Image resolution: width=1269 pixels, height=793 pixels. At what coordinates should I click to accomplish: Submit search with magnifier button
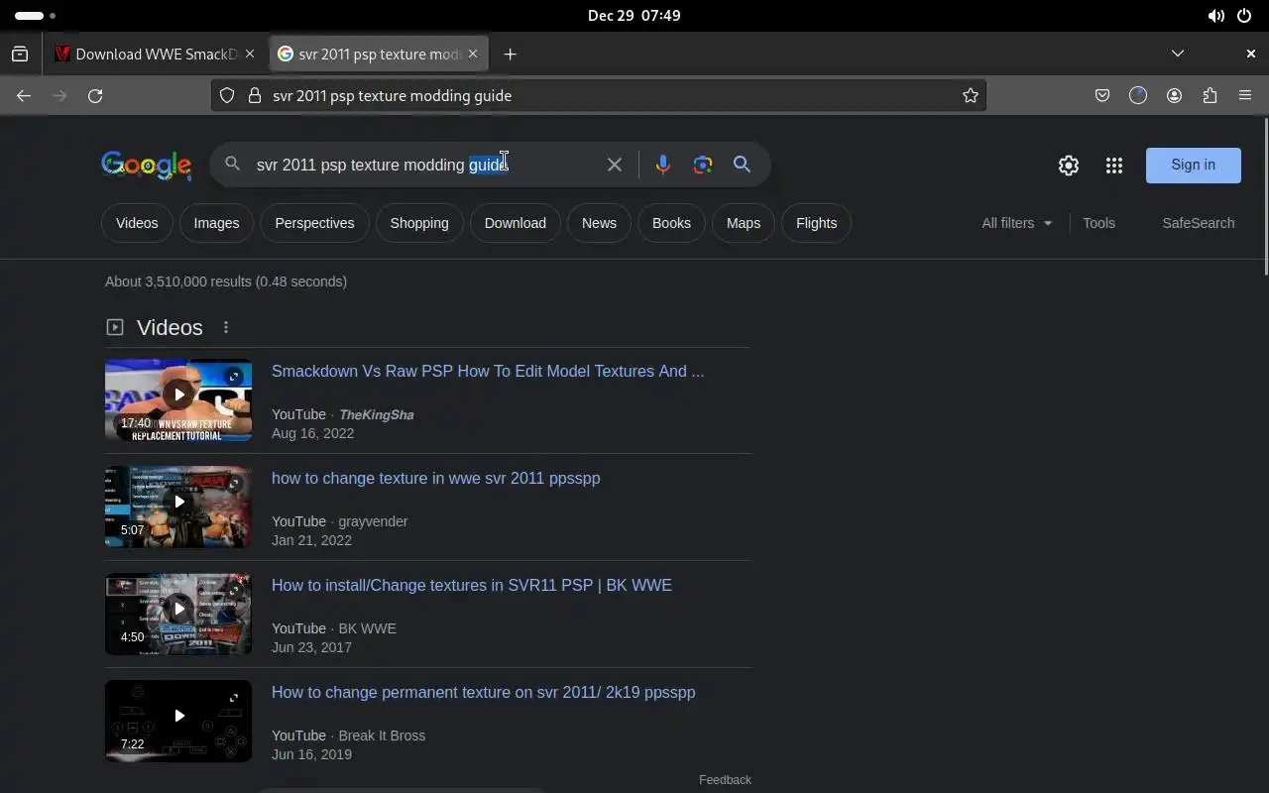742,165
